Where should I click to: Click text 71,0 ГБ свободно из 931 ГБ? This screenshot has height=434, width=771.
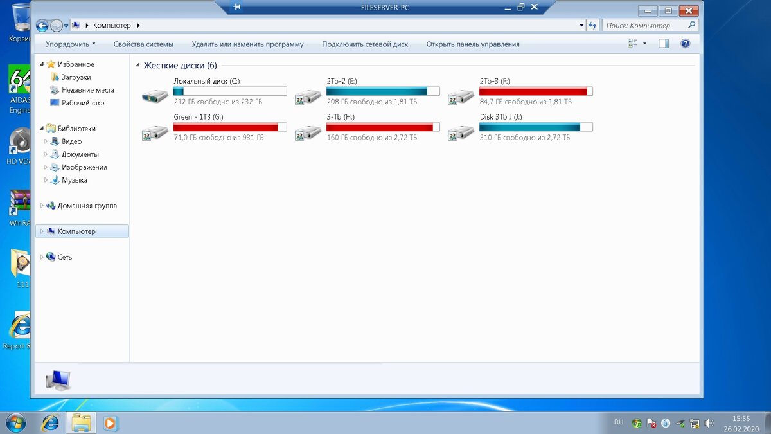[x=218, y=138]
